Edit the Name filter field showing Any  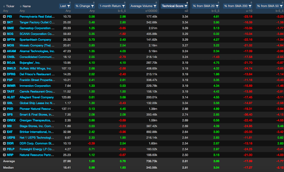[22, 11]
